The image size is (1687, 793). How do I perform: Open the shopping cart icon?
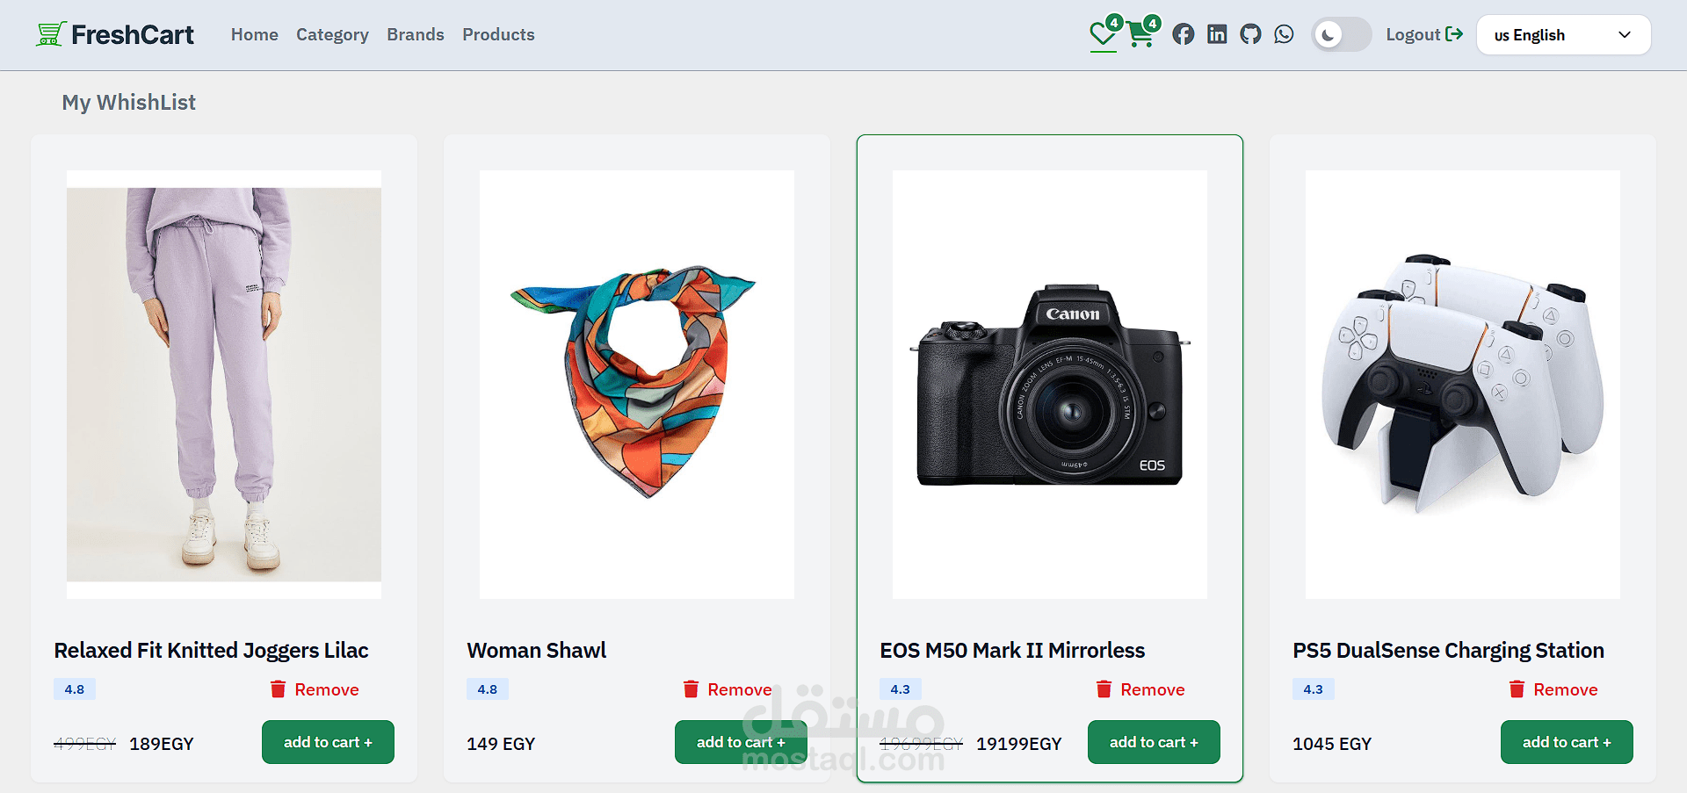point(1140,35)
